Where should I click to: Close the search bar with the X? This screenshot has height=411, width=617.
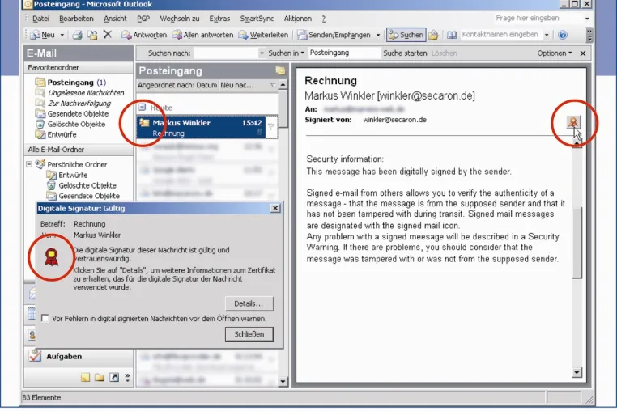(x=583, y=53)
